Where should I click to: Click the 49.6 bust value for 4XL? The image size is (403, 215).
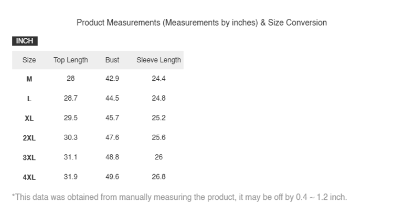pyautogui.click(x=112, y=177)
